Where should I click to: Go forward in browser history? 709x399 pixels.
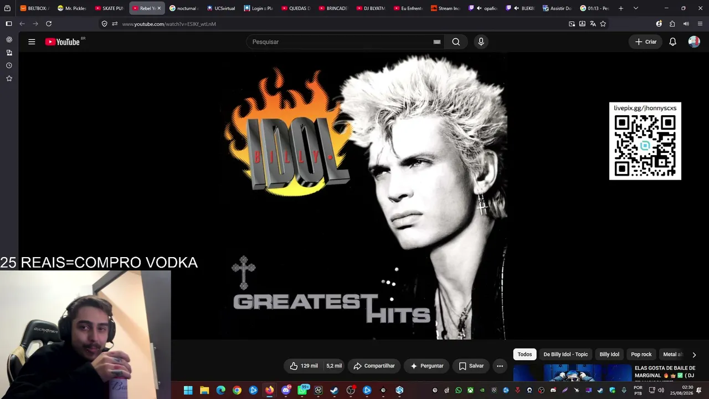pyautogui.click(x=35, y=24)
